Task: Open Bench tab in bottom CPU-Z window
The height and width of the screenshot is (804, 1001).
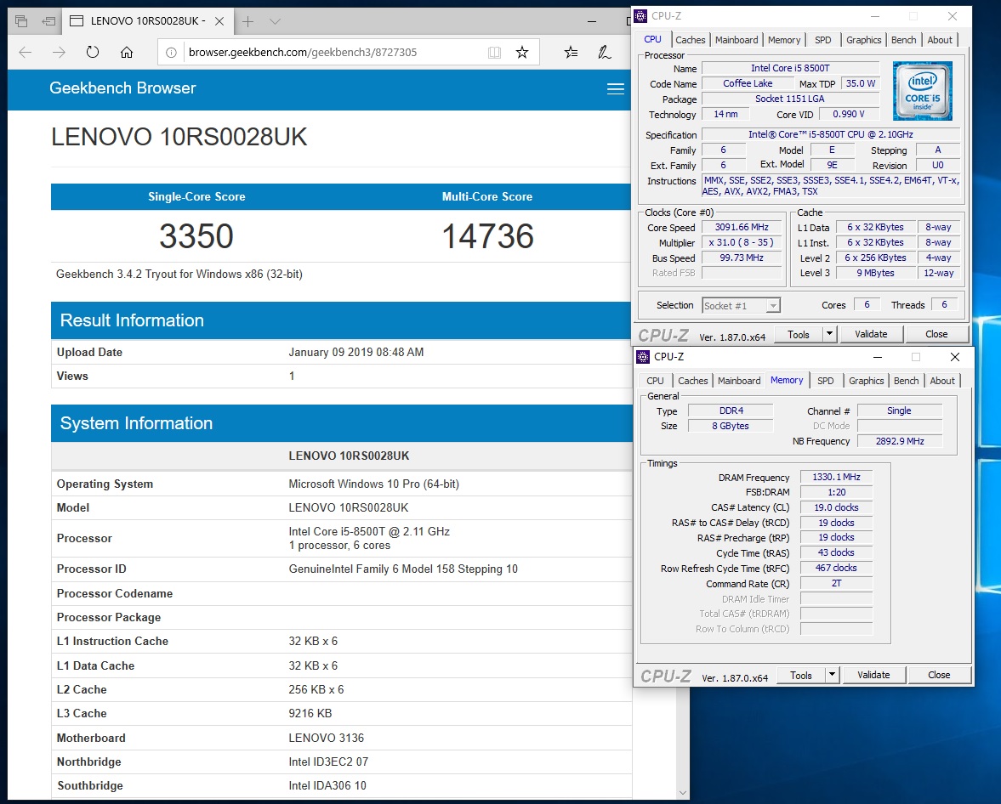Action: [906, 380]
